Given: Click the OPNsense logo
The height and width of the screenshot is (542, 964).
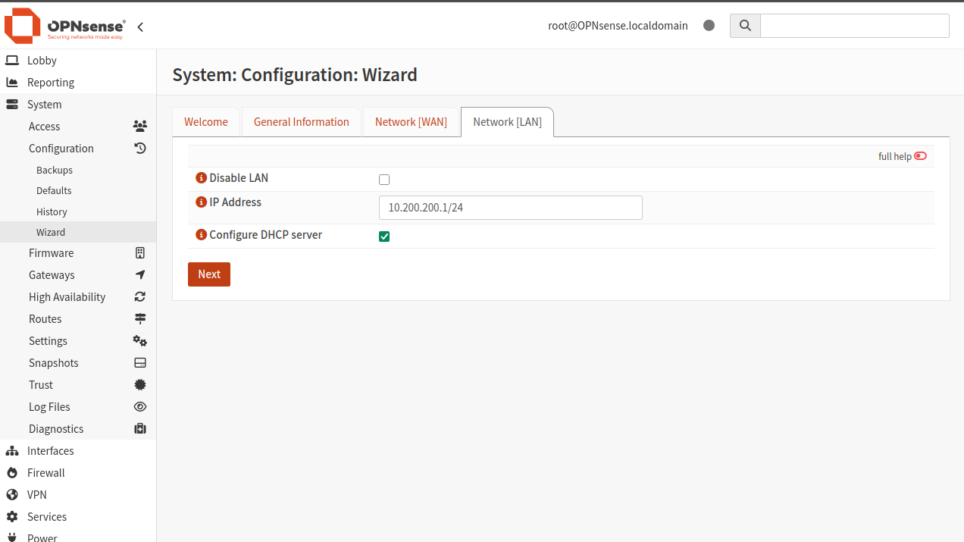Looking at the screenshot, I should click(64, 27).
